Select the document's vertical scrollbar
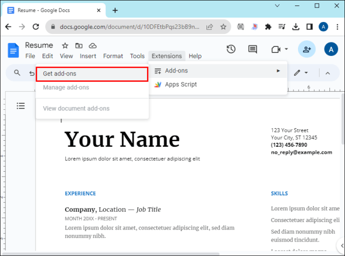 [343, 119]
